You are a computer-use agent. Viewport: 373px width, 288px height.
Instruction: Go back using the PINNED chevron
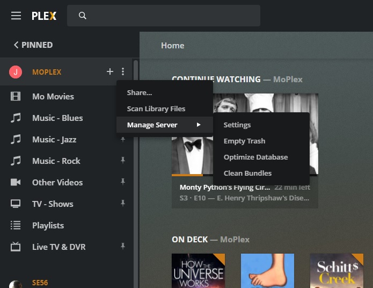[x=16, y=45]
